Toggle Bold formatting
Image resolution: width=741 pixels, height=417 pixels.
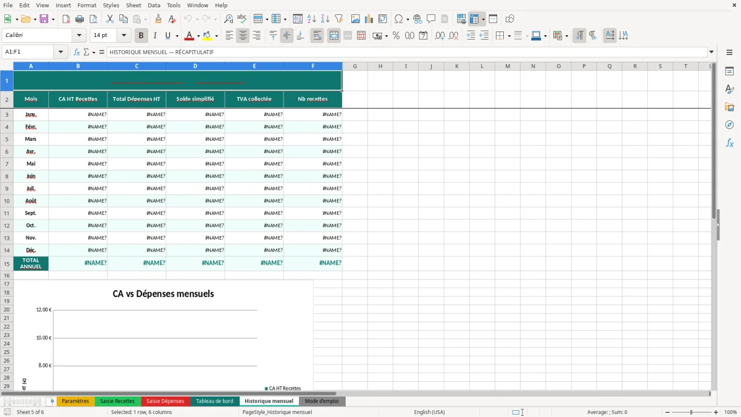pos(141,36)
